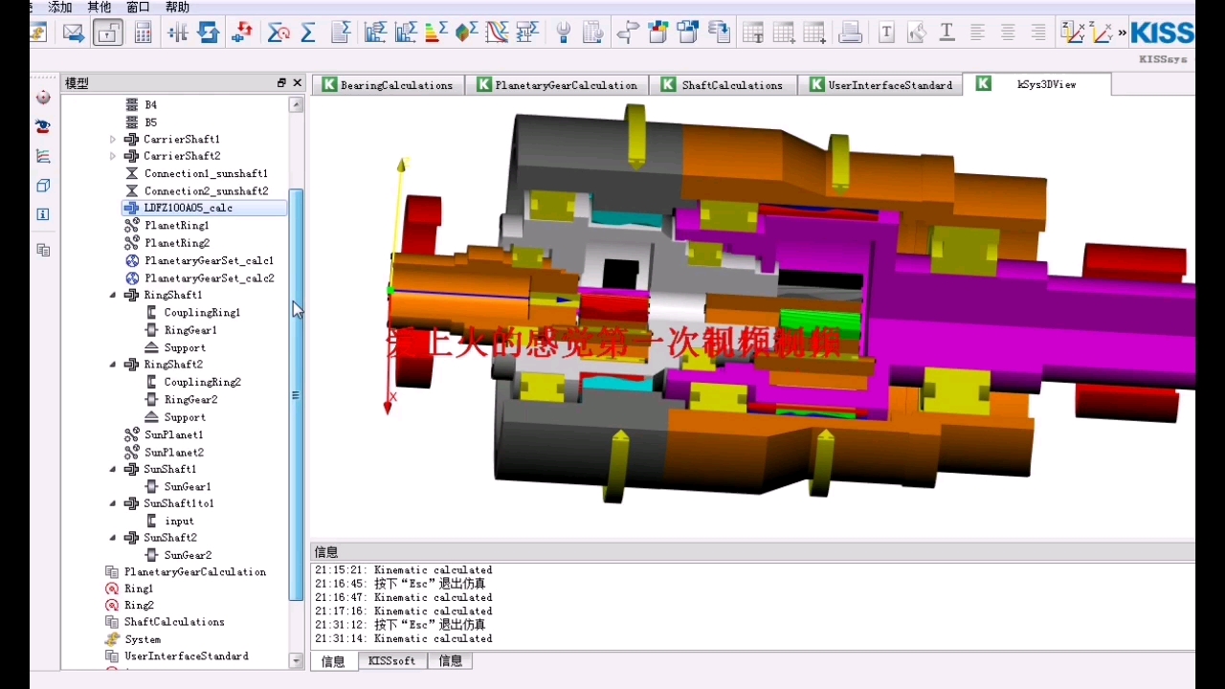Click the document with sigma icon
This screenshot has height=689, width=1225.
tap(341, 33)
